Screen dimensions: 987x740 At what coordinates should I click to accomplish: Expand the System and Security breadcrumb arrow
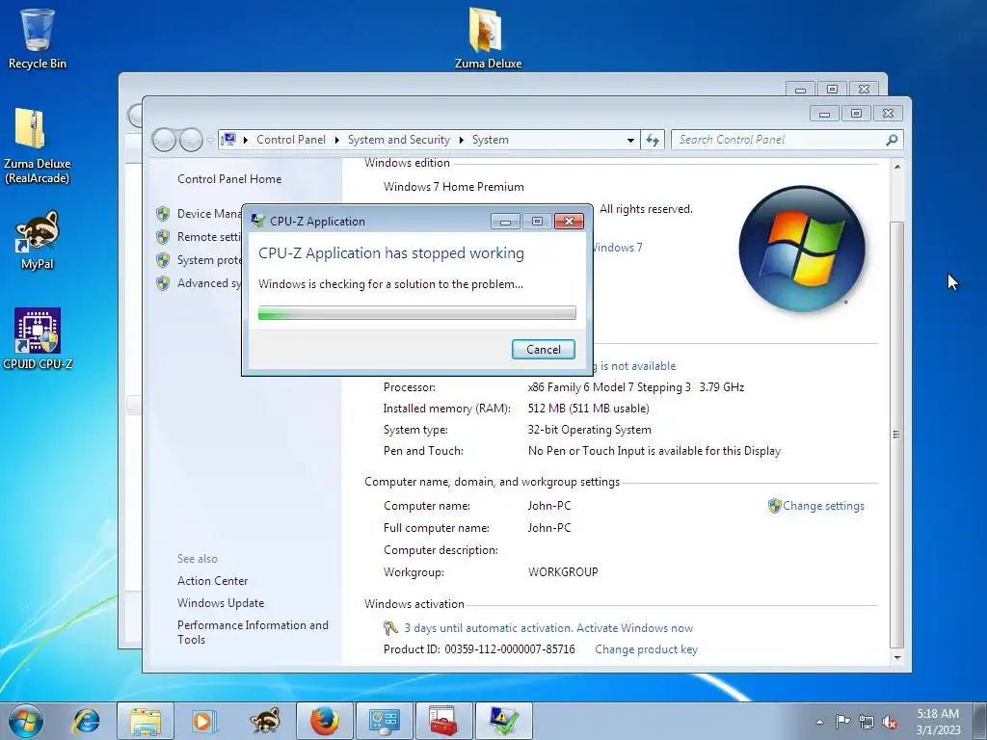point(461,140)
